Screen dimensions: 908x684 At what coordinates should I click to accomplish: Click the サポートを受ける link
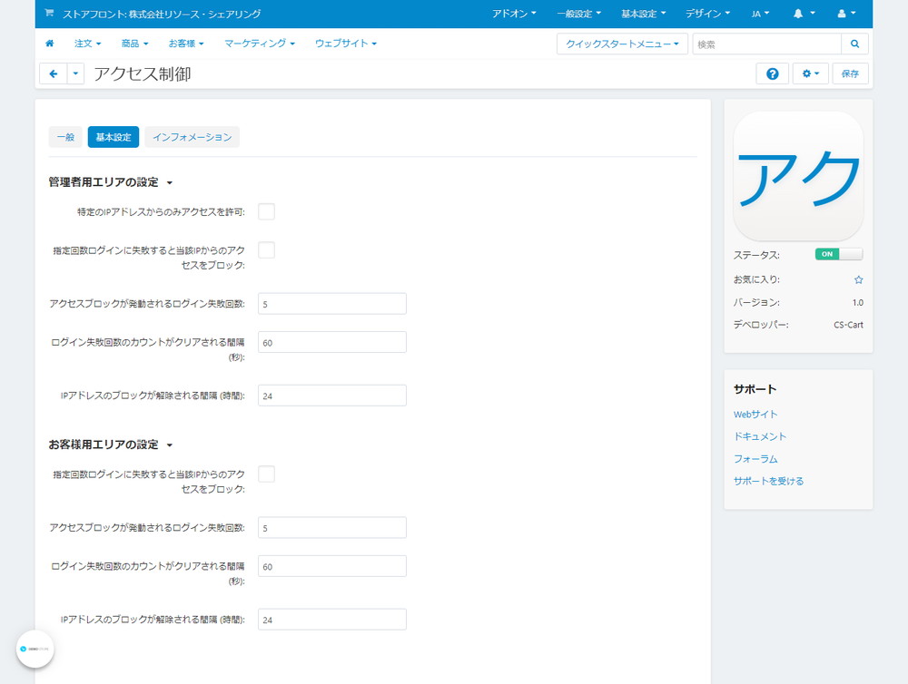(768, 481)
